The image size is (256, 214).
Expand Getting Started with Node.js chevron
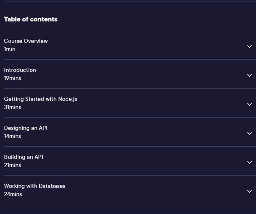(249, 104)
